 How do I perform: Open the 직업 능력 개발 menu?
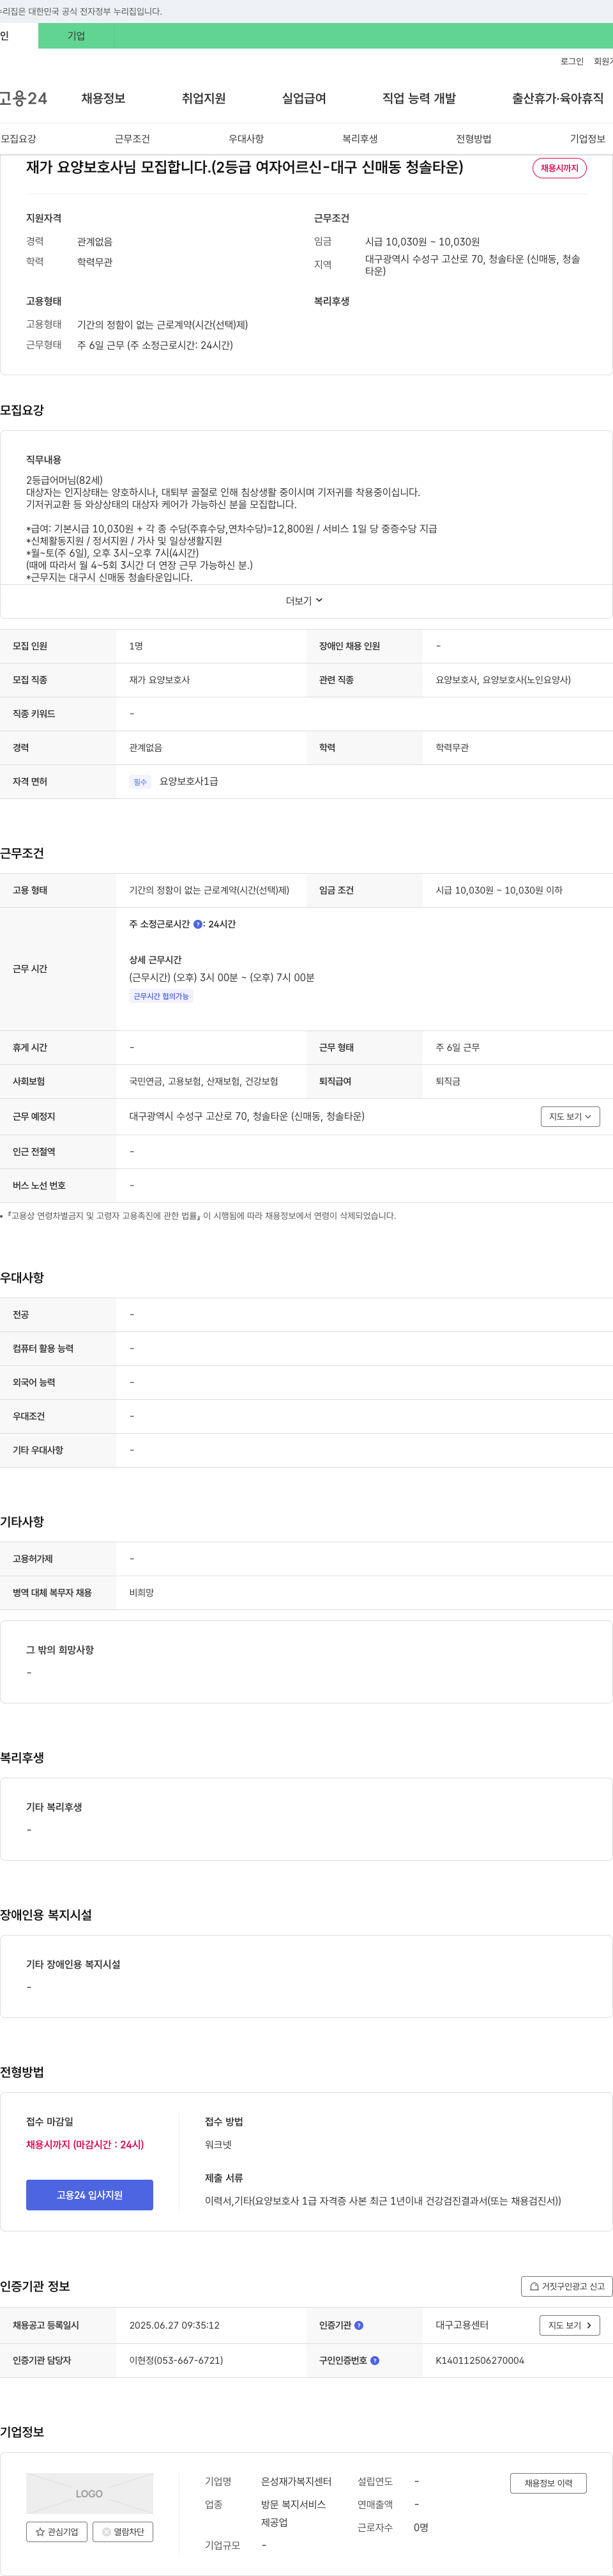click(x=420, y=98)
